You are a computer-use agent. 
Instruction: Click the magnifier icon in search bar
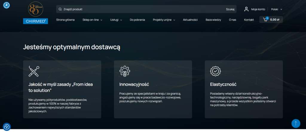tap(60, 9)
